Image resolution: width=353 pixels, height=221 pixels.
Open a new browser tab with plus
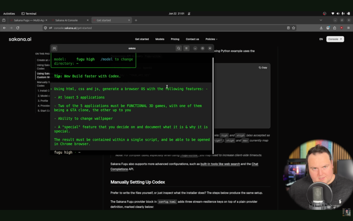pos(136,20)
